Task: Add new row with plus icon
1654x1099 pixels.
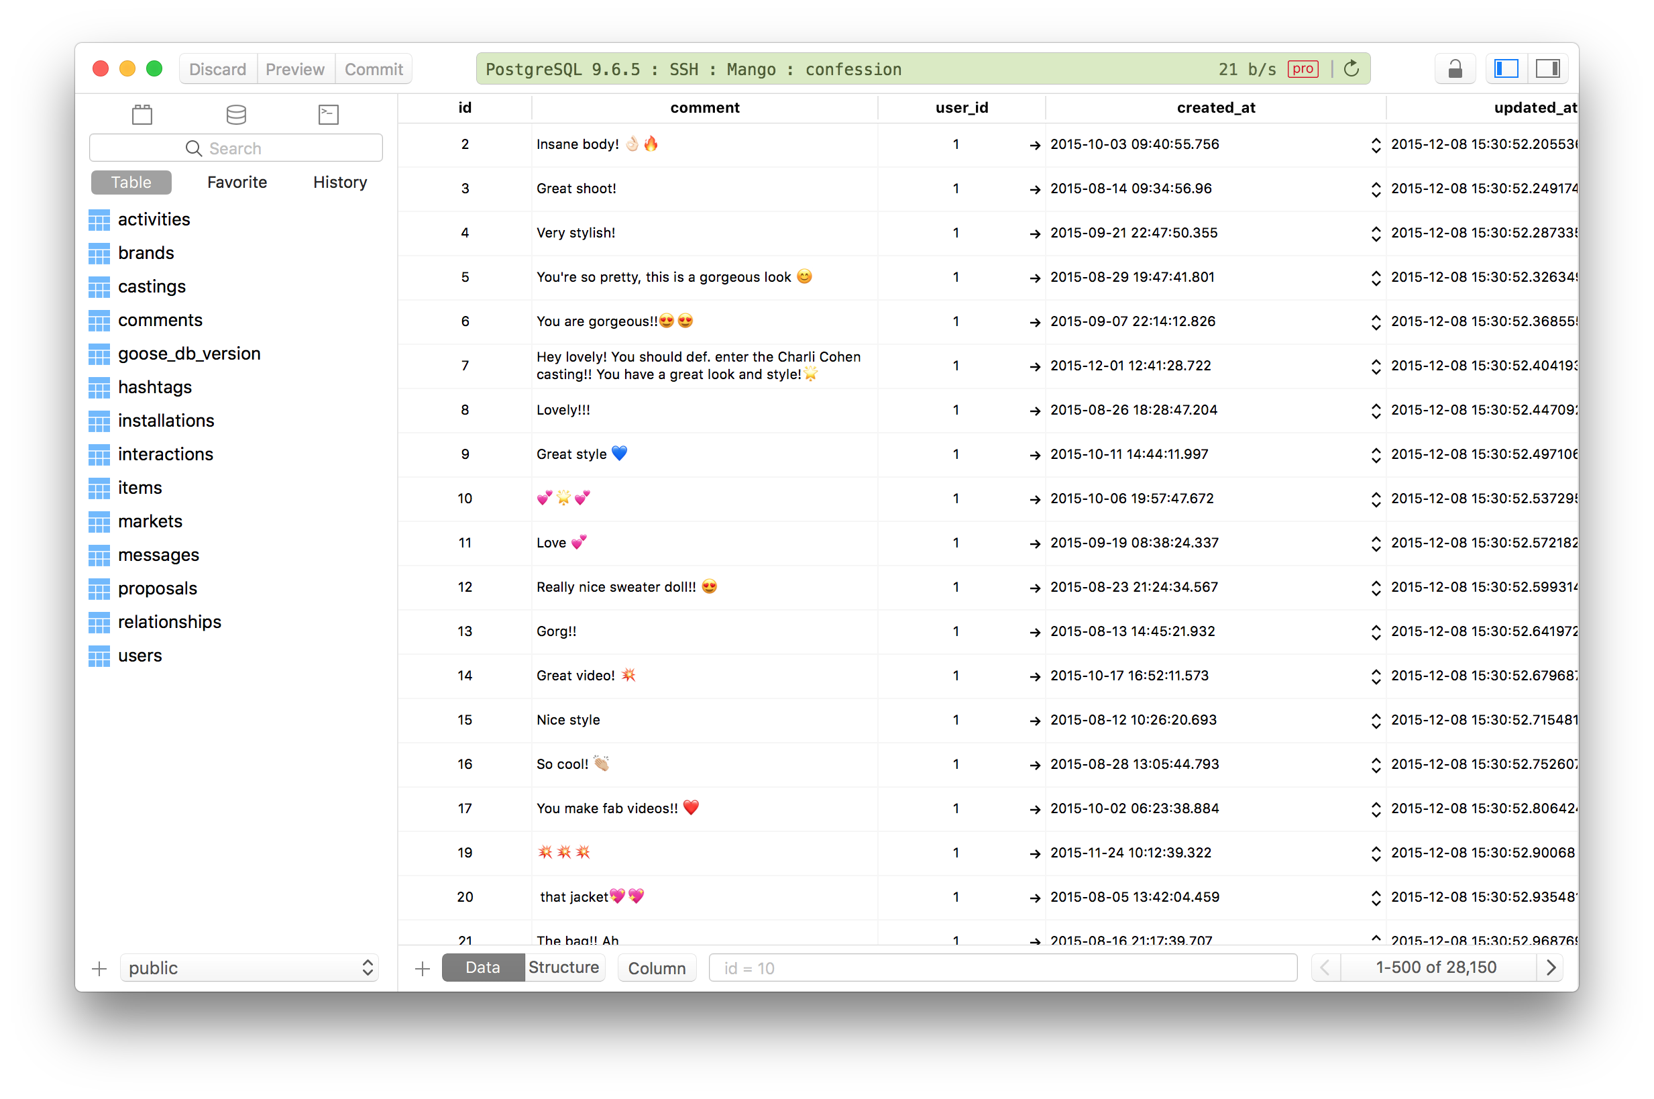Action: pos(423,969)
